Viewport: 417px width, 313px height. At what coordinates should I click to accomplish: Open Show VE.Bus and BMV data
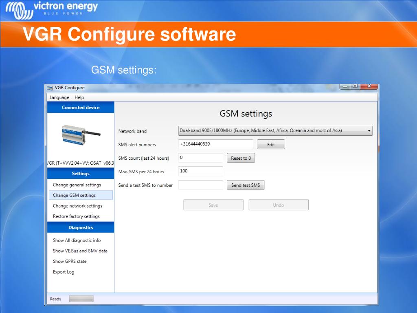coord(80,251)
